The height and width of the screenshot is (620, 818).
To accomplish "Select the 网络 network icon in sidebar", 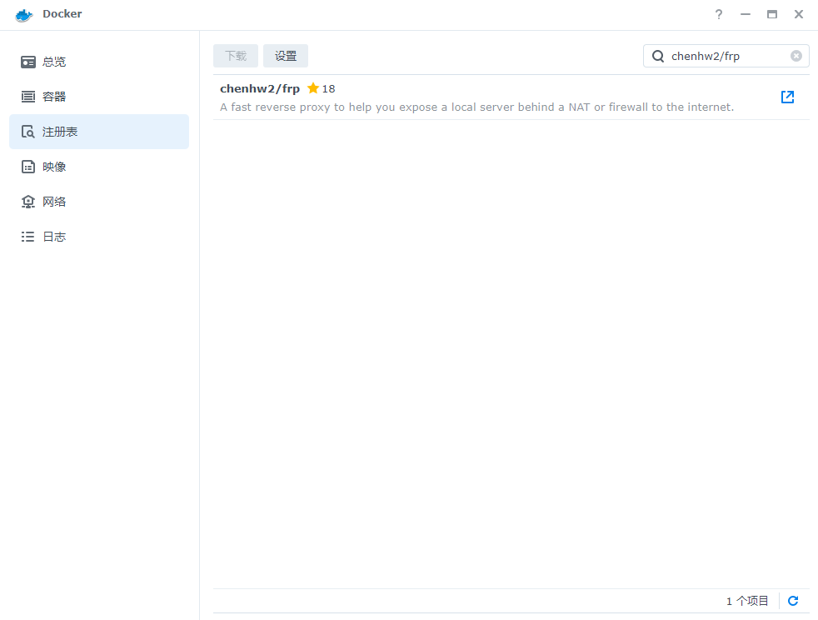I will pyautogui.click(x=28, y=202).
